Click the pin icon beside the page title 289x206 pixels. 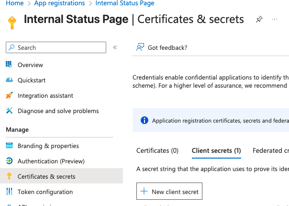pyautogui.click(x=259, y=20)
